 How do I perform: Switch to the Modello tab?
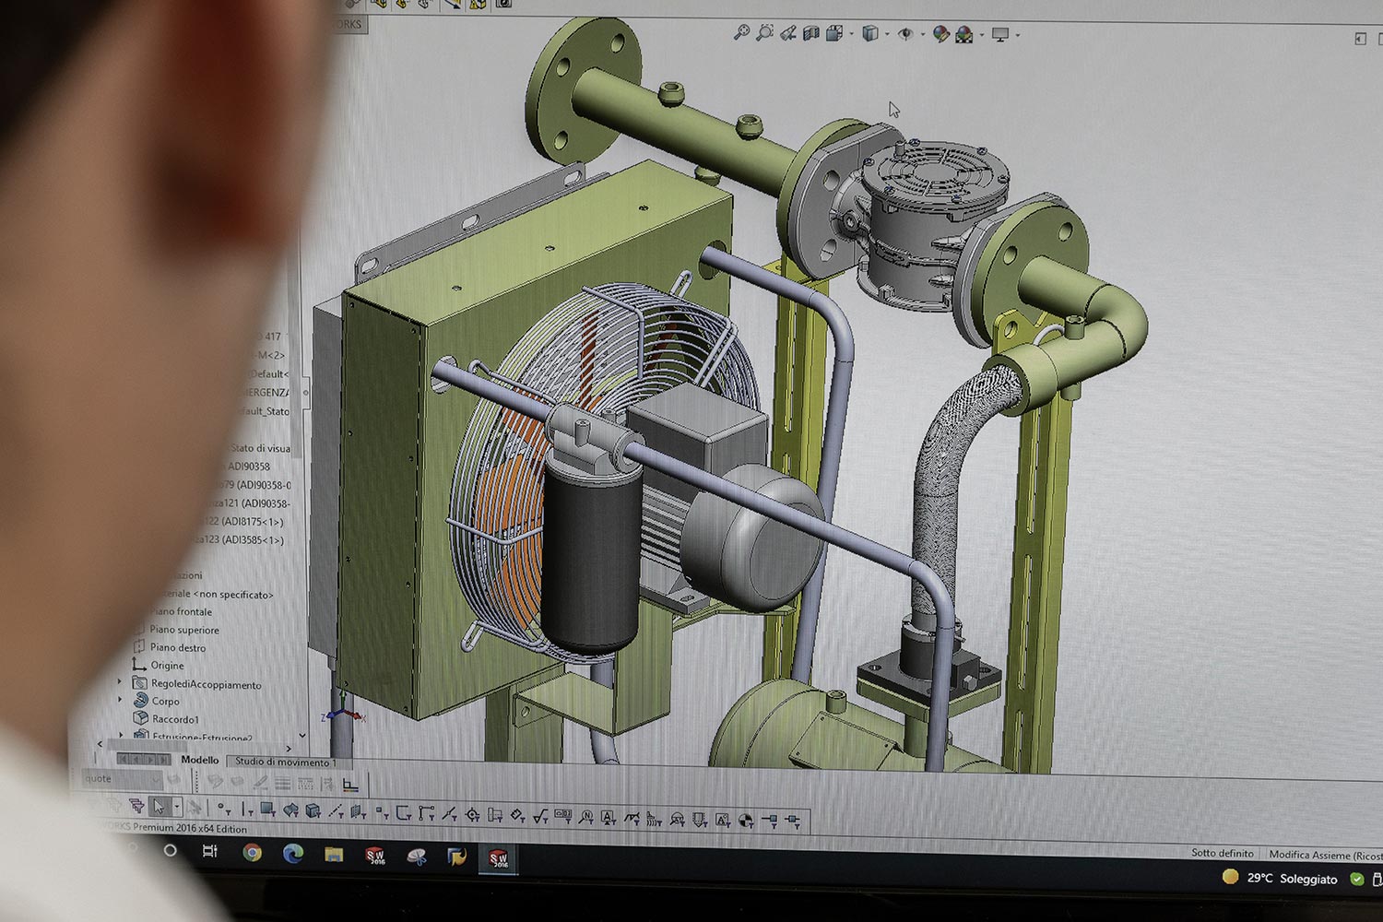pos(200,760)
